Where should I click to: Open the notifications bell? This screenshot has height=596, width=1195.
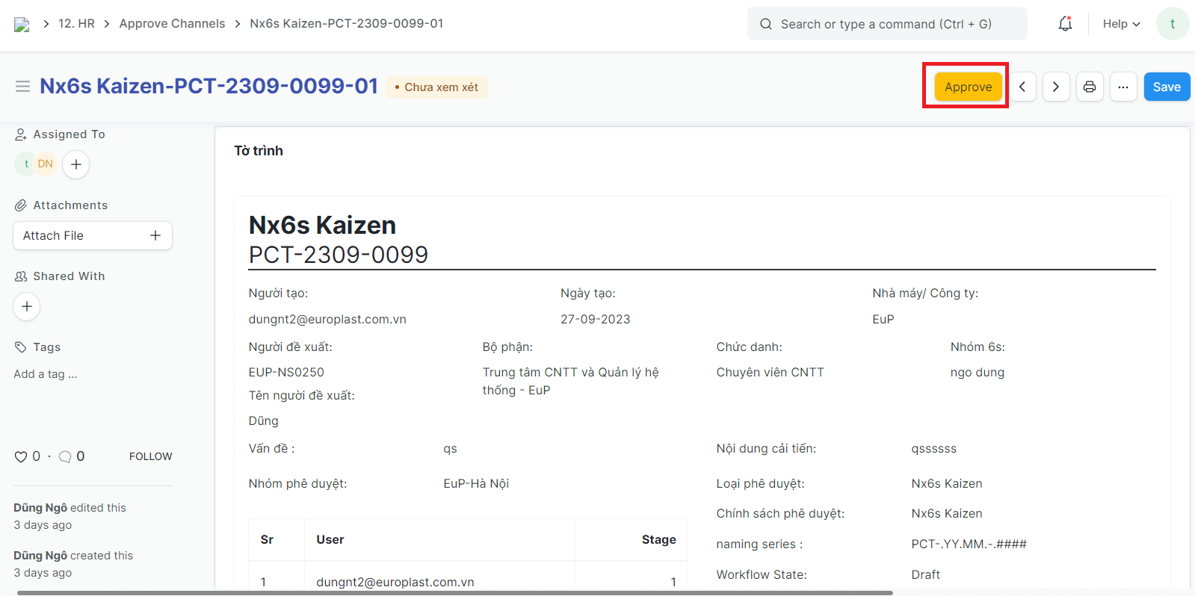coord(1065,24)
